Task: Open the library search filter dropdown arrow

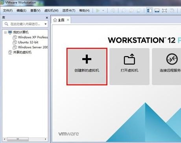Action: [46, 24]
